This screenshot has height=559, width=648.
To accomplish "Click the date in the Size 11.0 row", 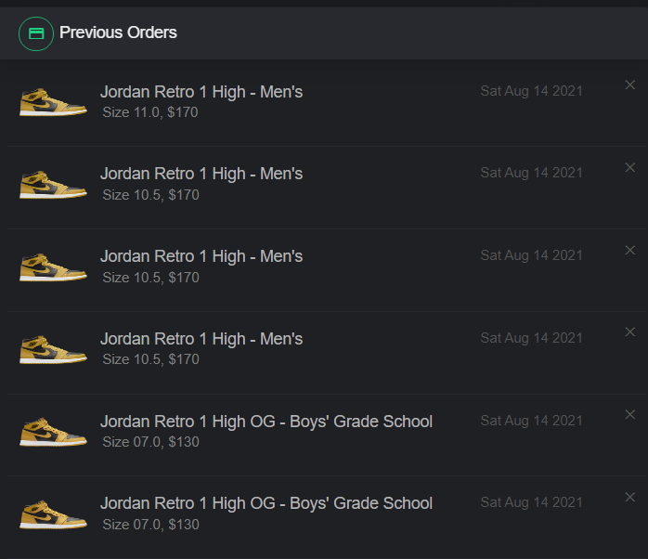I will (531, 91).
